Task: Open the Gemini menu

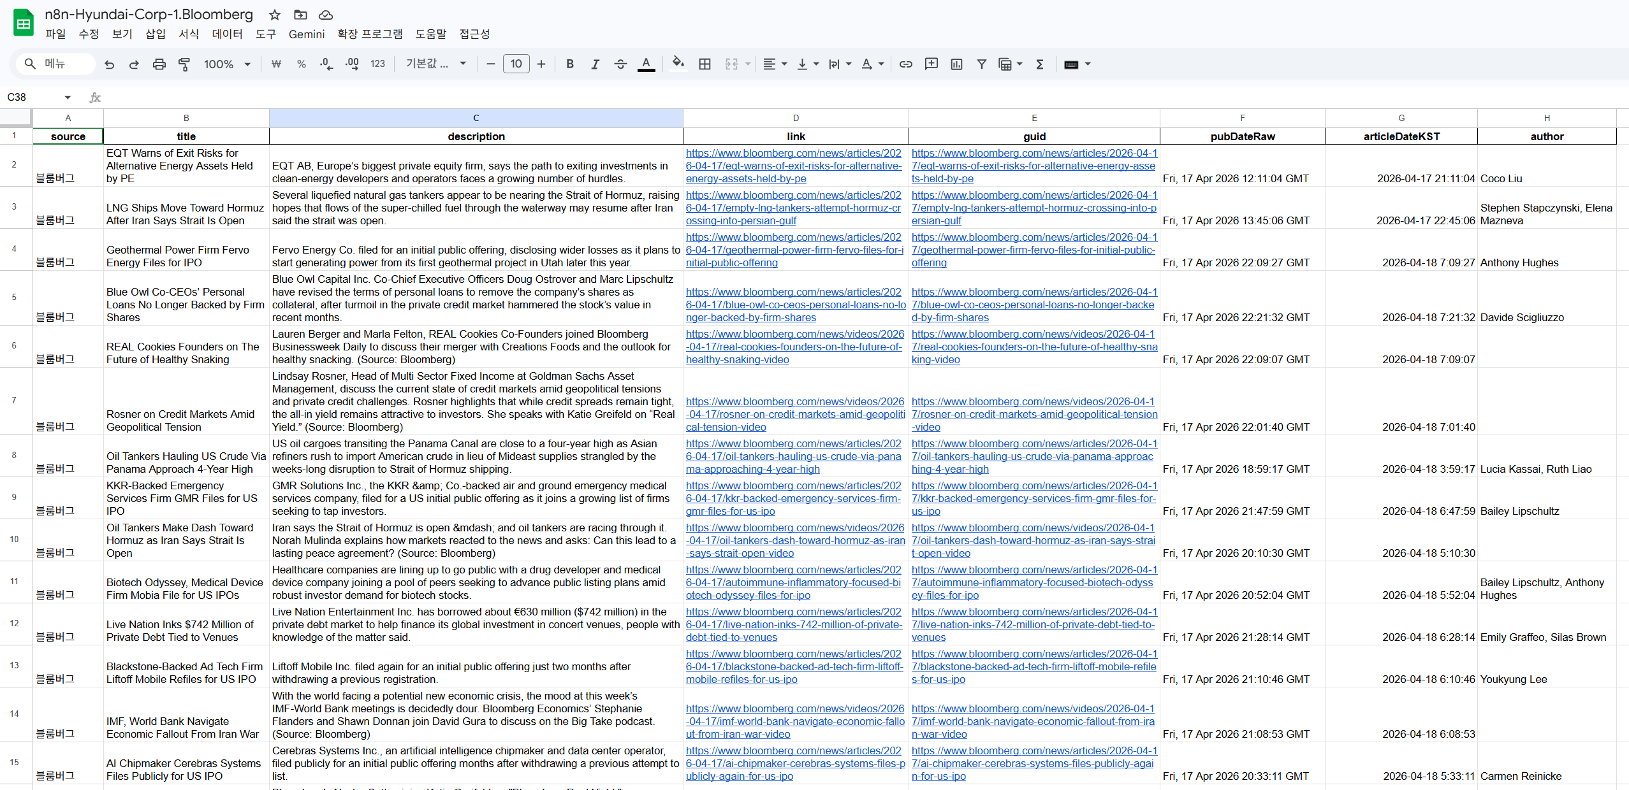Action: (x=307, y=34)
